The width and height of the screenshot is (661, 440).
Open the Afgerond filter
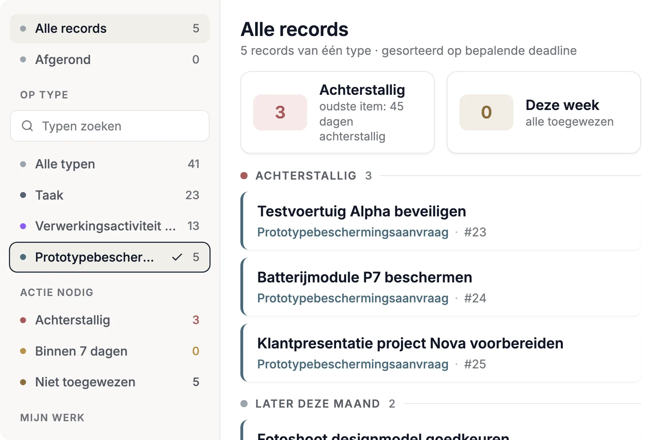pyautogui.click(x=109, y=60)
